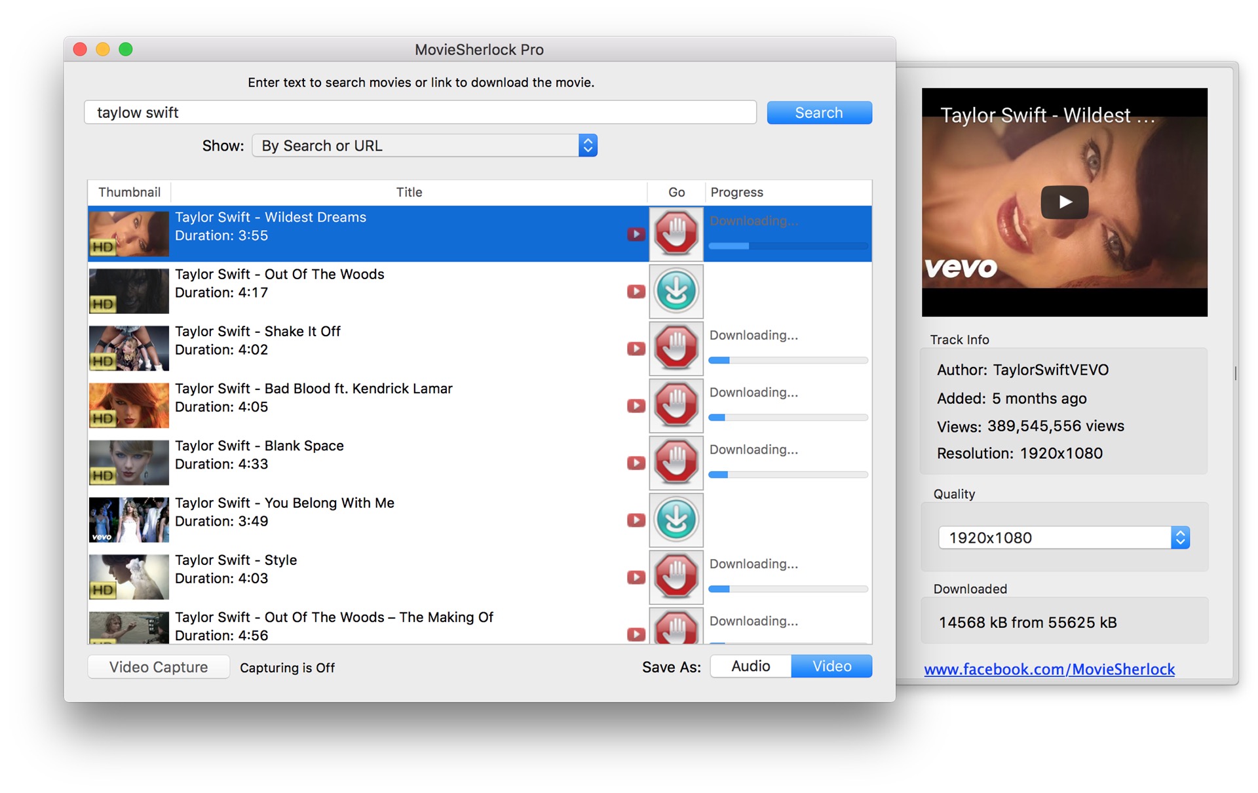Select Style thumbnail
The image size is (1258, 793).
pos(128,577)
